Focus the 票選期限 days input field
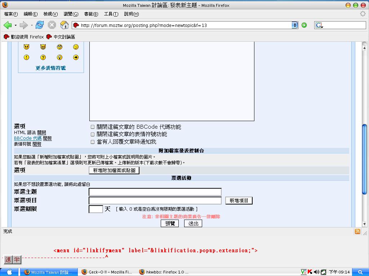Screen dimensions: 369x276 tap(96, 209)
